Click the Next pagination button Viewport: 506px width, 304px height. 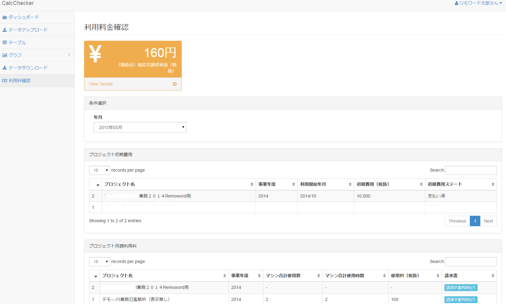click(488, 221)
